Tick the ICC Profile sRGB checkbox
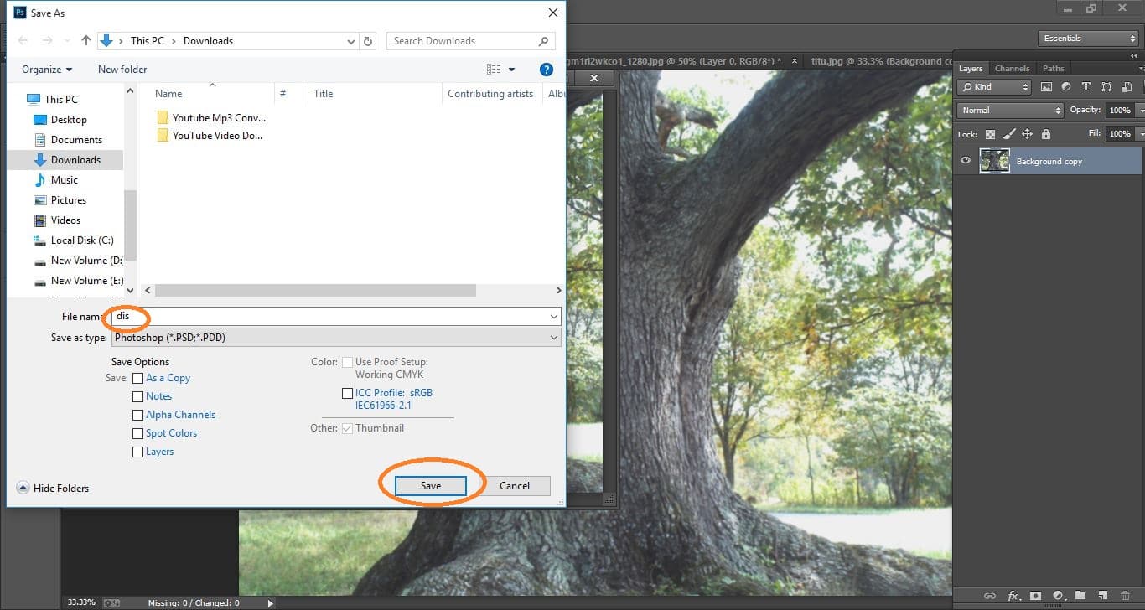Image resolution: width=1145 pixels, height=610 pixels. [347, 393]
